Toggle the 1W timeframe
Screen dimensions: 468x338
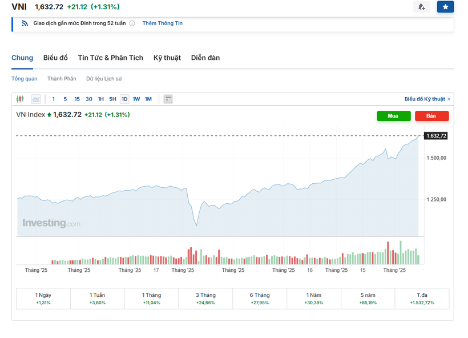[136, 99]
